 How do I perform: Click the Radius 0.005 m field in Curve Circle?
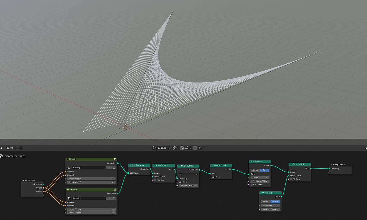pyautogui.click(x=271, y=209)
